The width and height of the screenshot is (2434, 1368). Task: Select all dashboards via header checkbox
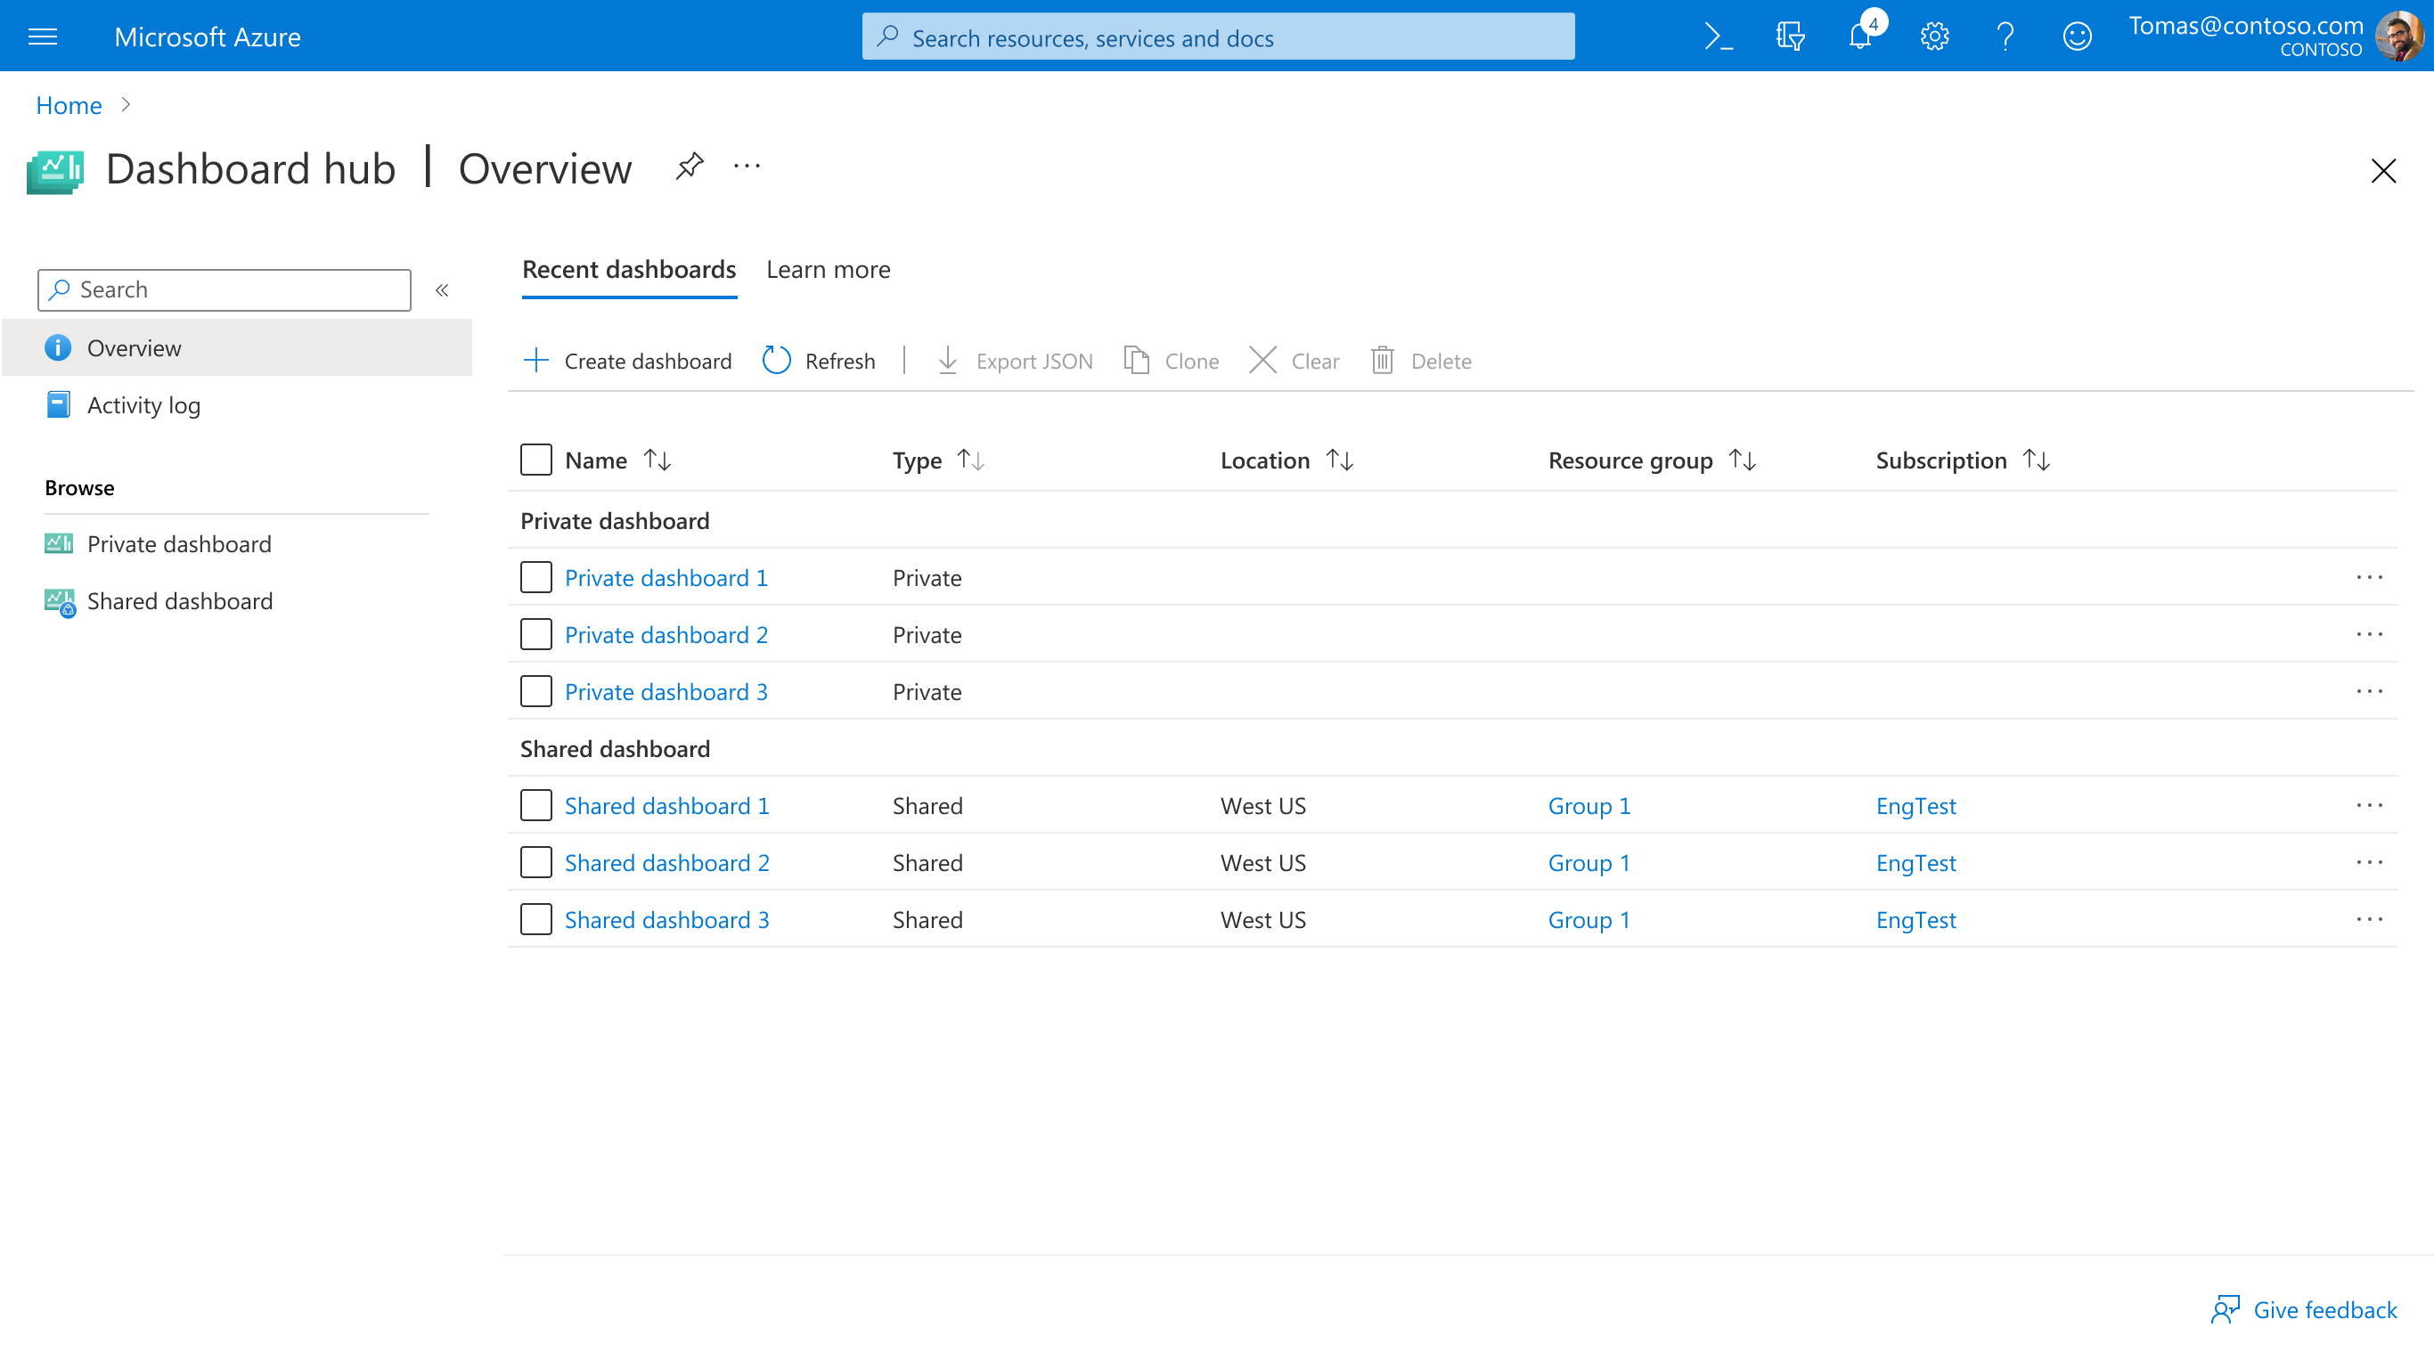point(535,460)
